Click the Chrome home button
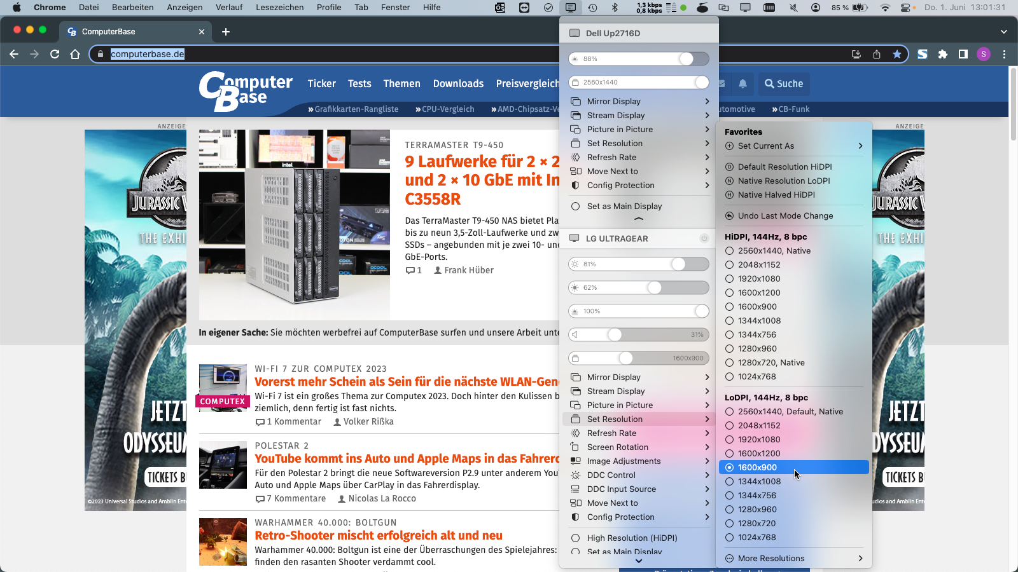 point(75,54)
